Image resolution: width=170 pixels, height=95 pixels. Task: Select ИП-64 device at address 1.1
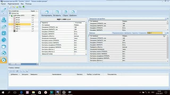click(x=18, y=18)
